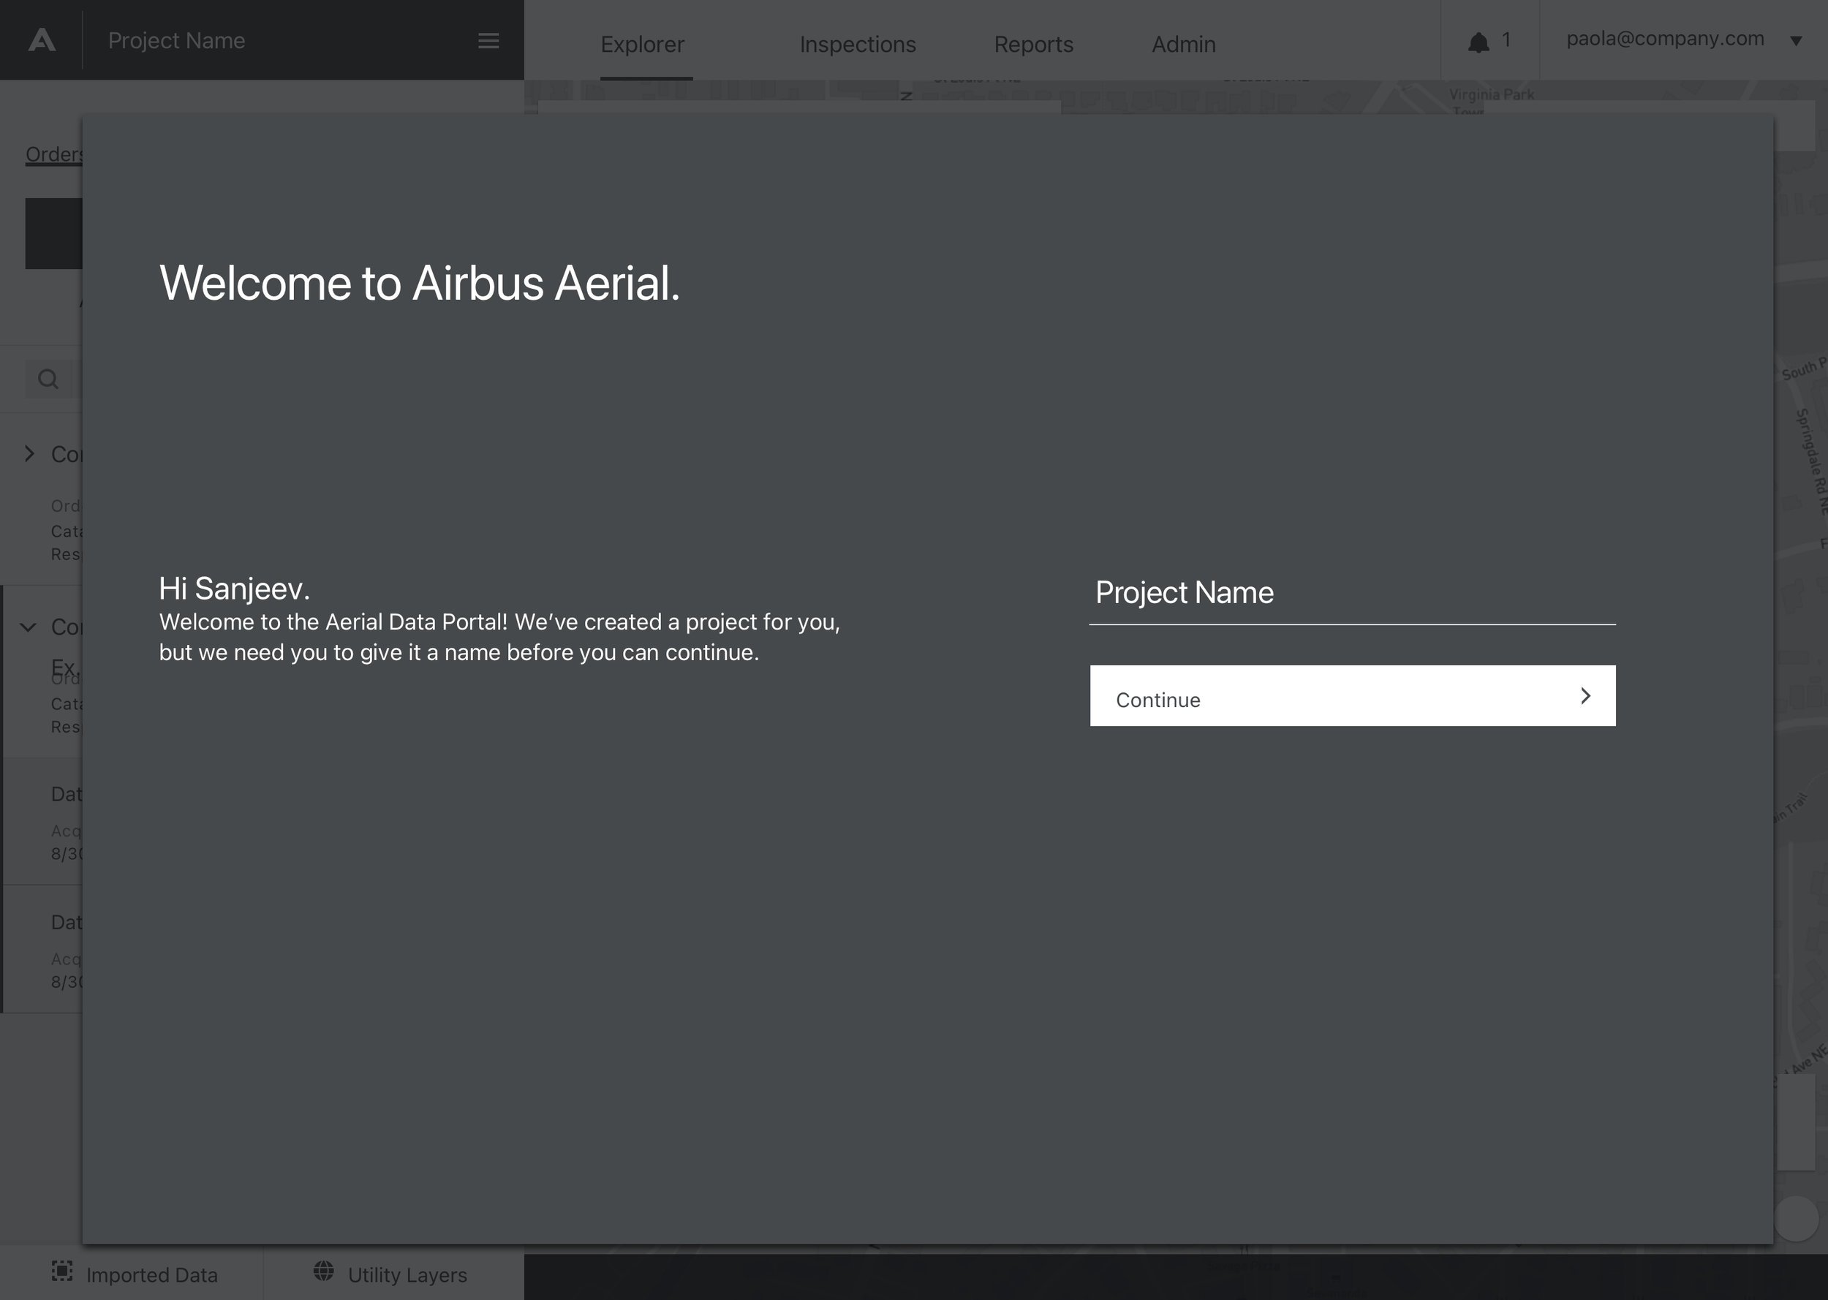
Task: Click the notifications bell icon
Action: coord(1478,42)
